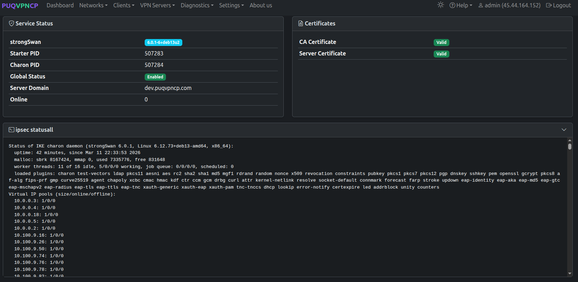The width and height of the screenshot is (578, 282).
Task: Click the CA Certificate Valid badge
Action: 441,42
